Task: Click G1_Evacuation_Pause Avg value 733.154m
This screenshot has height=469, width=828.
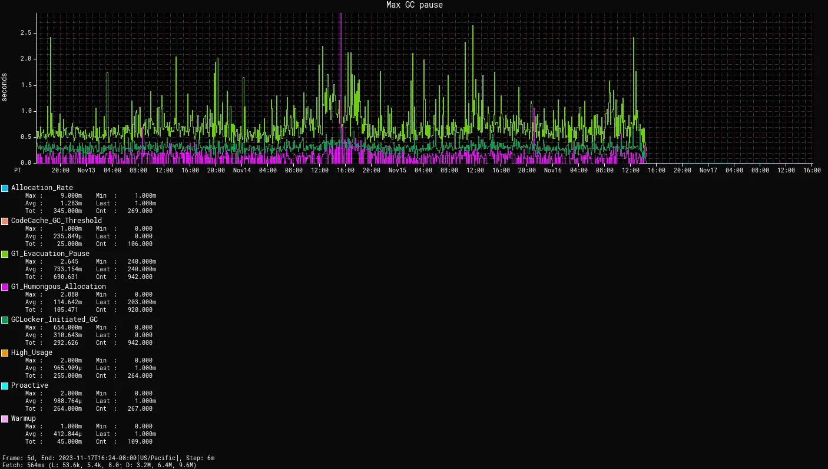Action: tap(68, 269)
